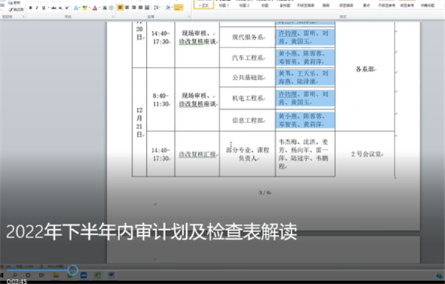Open the Excel app on taskbar
The width and height of the screenshot is (445, 284).
[97, 275]
